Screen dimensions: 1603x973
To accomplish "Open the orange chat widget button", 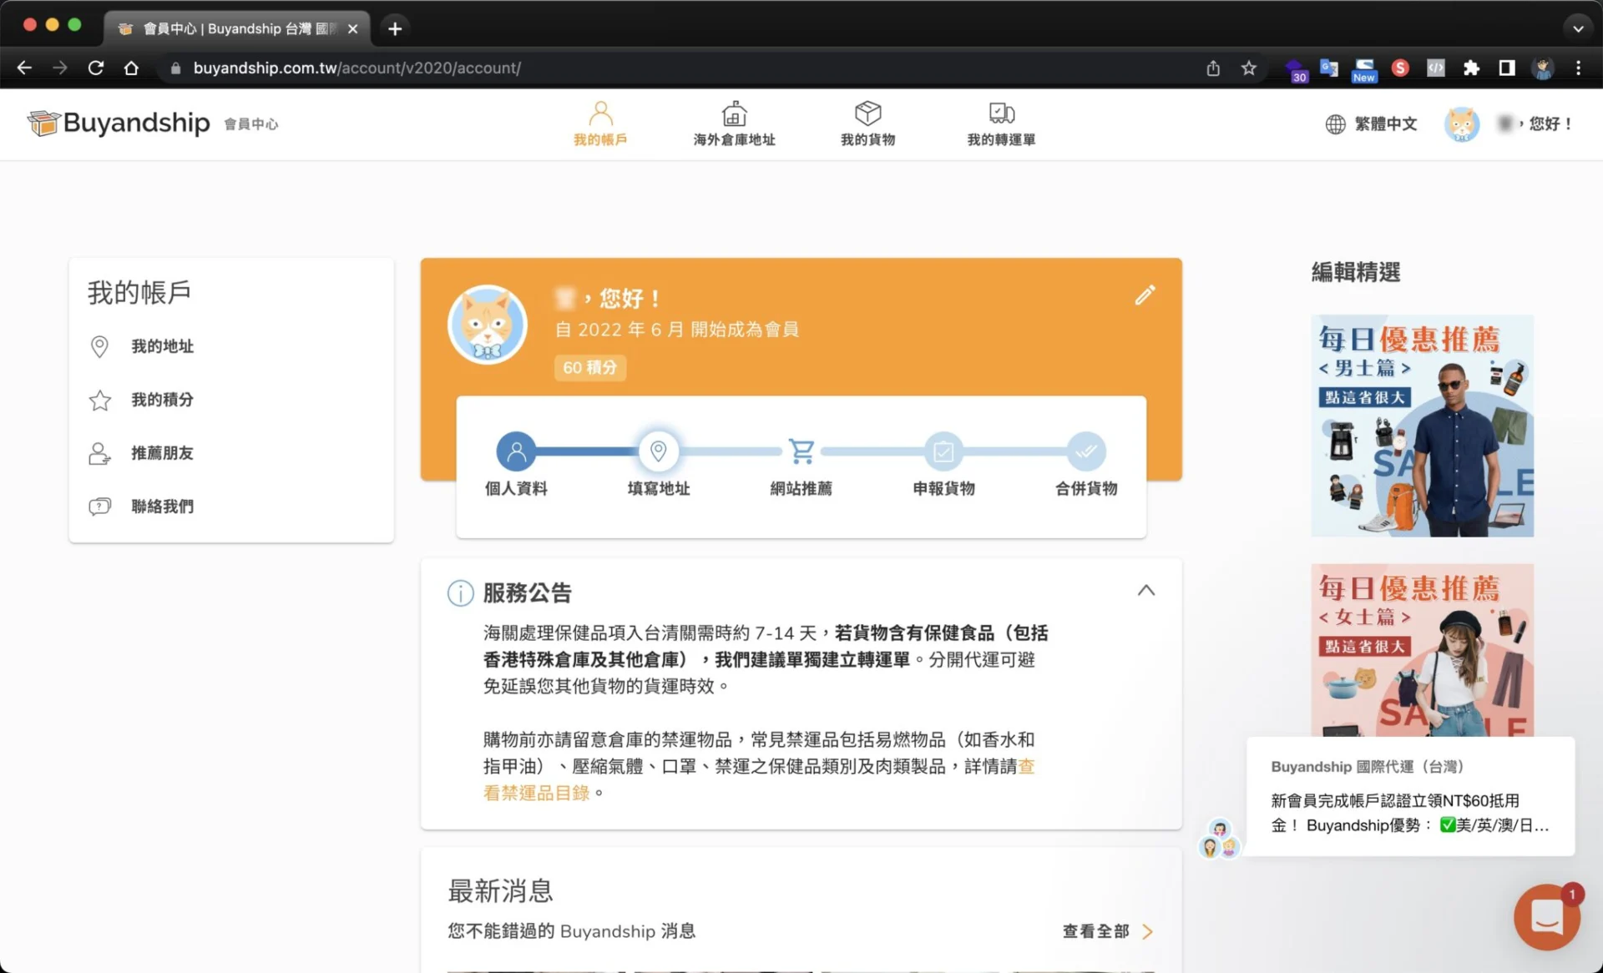I will [x=1546, y=916].
